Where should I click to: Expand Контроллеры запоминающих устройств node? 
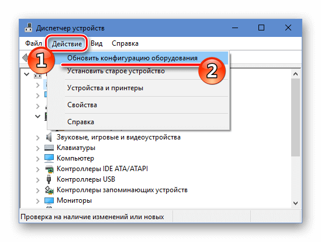[37, 190]
